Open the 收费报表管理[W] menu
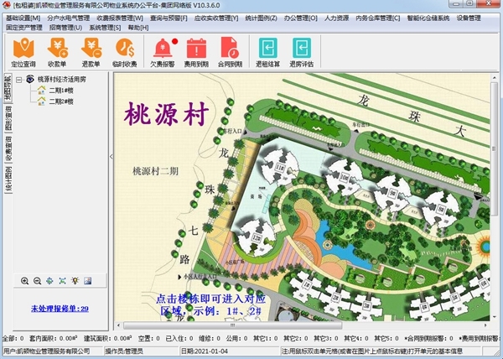 coord(120,18)
